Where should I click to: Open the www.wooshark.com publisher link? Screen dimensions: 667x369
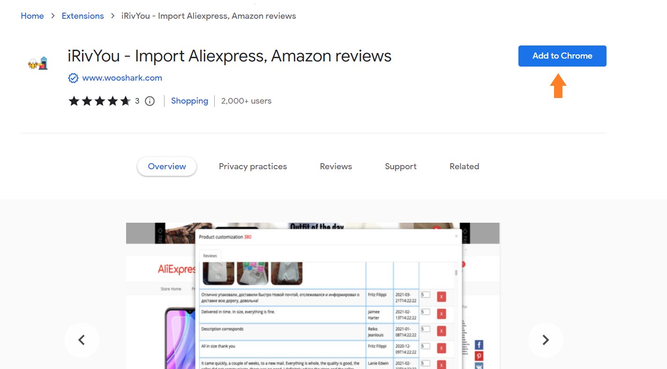pyautogui.click(x=122, y=78)
